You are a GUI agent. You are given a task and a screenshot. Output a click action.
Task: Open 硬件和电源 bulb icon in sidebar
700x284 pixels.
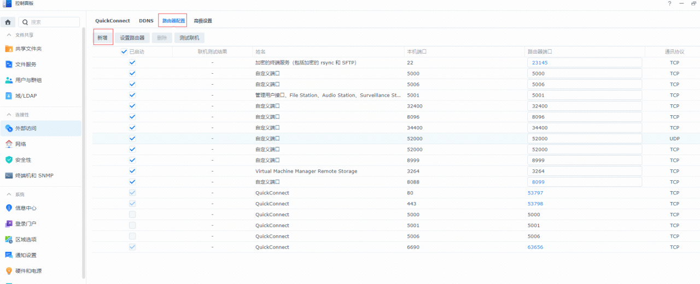point(9,271)
